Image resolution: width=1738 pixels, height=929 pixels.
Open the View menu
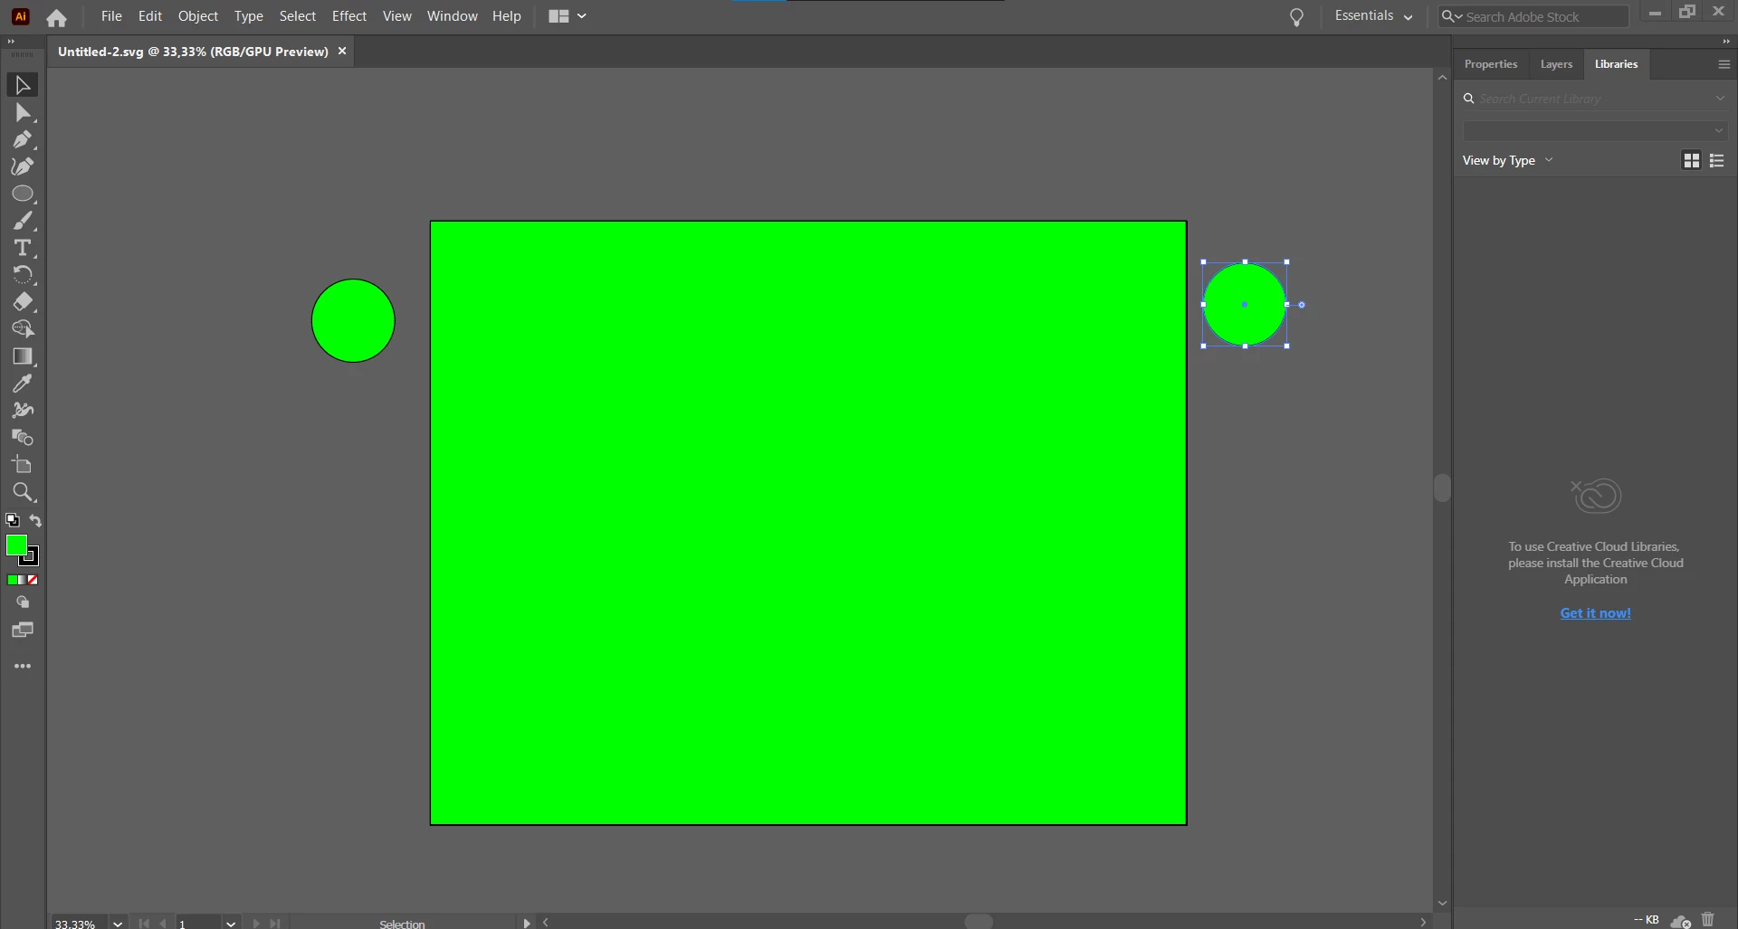[396, 16]
